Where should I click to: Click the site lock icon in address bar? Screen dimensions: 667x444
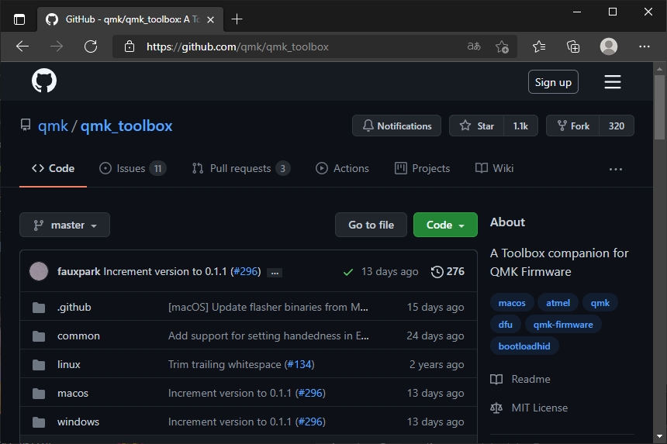coord(130,46)
